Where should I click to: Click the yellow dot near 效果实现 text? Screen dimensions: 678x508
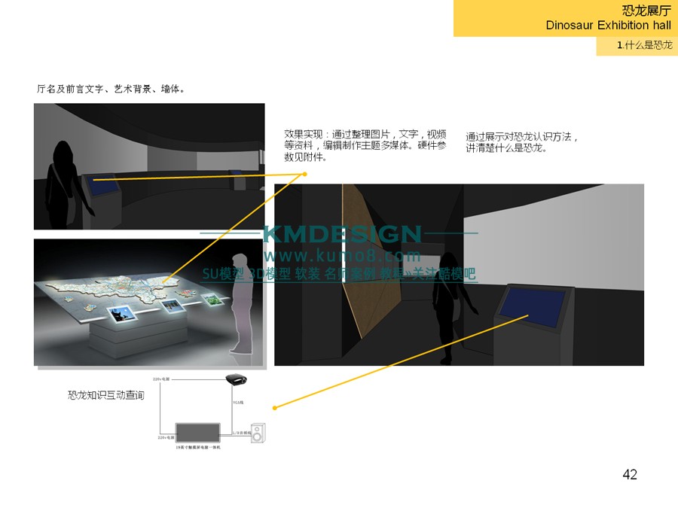click(x=305, y=174)
